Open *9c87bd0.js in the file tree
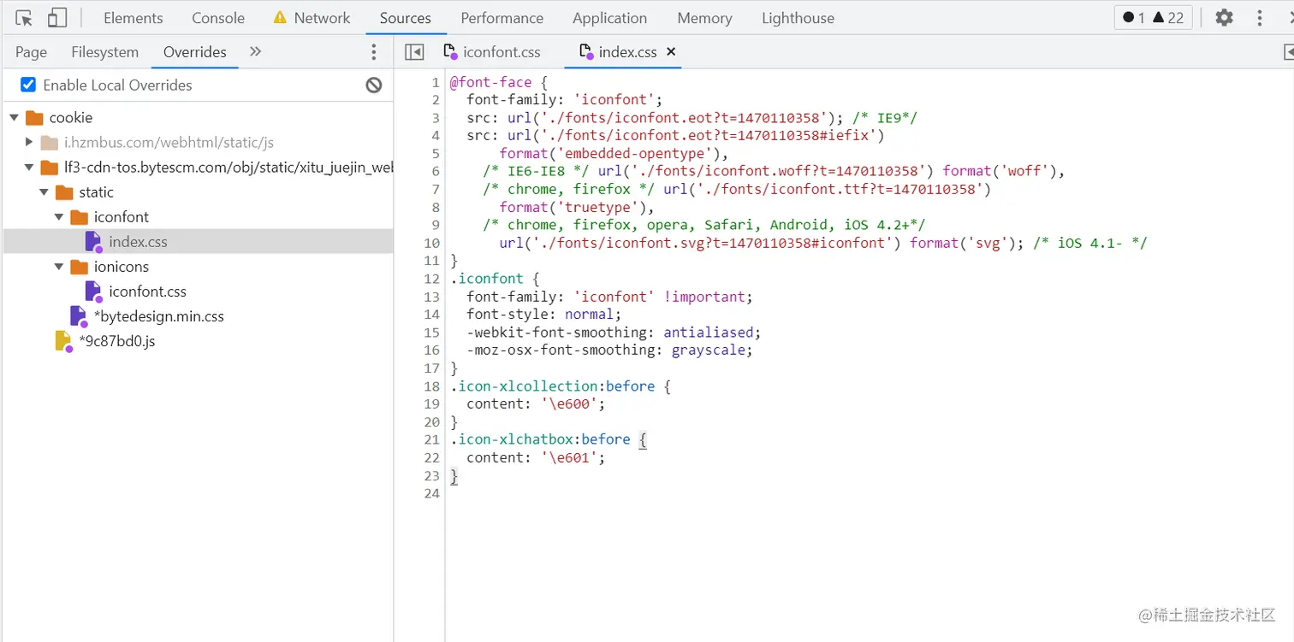Viewport: 1294px width, 642px height. point(117,341)
